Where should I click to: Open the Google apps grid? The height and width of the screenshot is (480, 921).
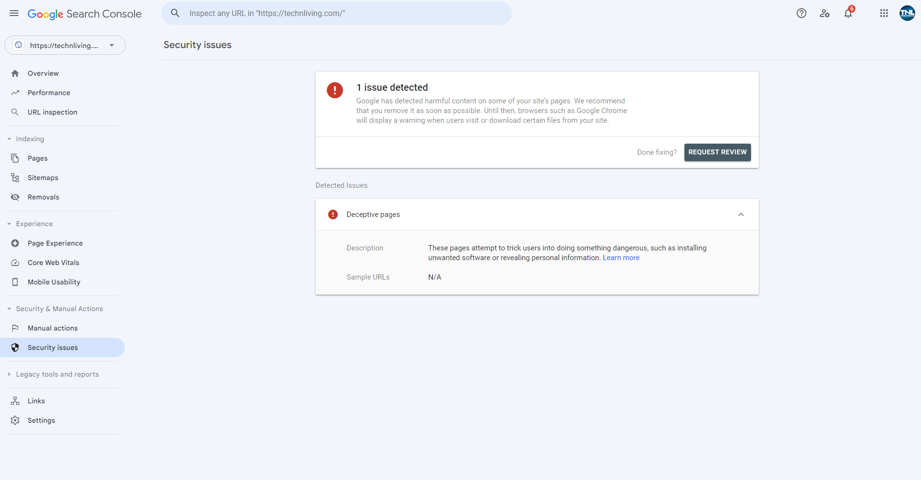click(884, 14)
